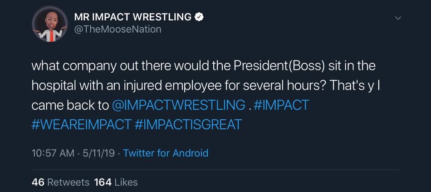Image resolution: width=431 pixels, height=192 pixels.
Task: View the Likes list label
Action: pos(126,182)
